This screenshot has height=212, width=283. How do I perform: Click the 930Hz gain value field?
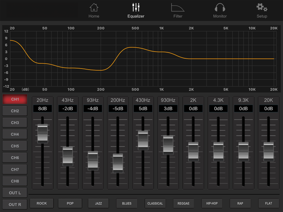(x=168, y=108)
